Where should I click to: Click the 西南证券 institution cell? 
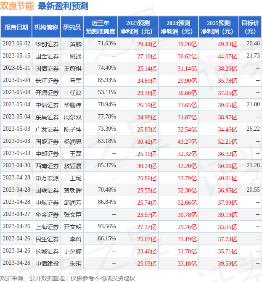(47, 166)
